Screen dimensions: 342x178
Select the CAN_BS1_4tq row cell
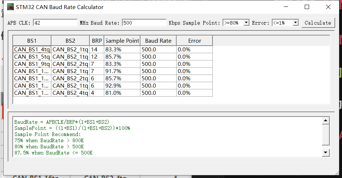click(32, 50)
